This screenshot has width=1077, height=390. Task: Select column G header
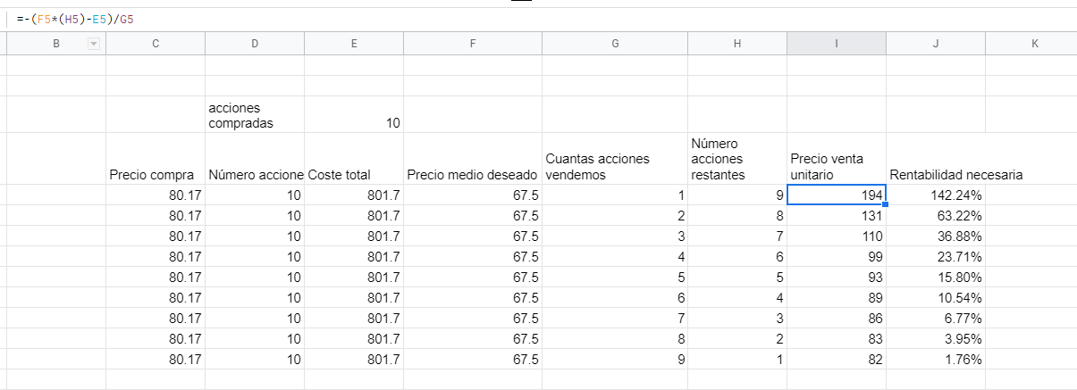point(614,44)
